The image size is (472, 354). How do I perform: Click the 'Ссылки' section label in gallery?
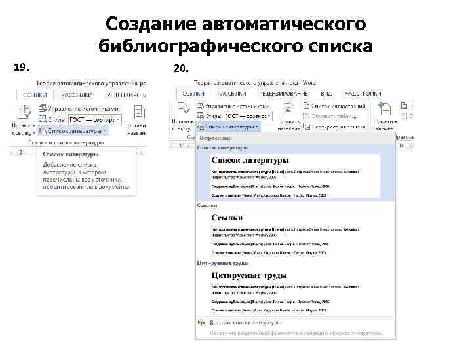[207, 205]
